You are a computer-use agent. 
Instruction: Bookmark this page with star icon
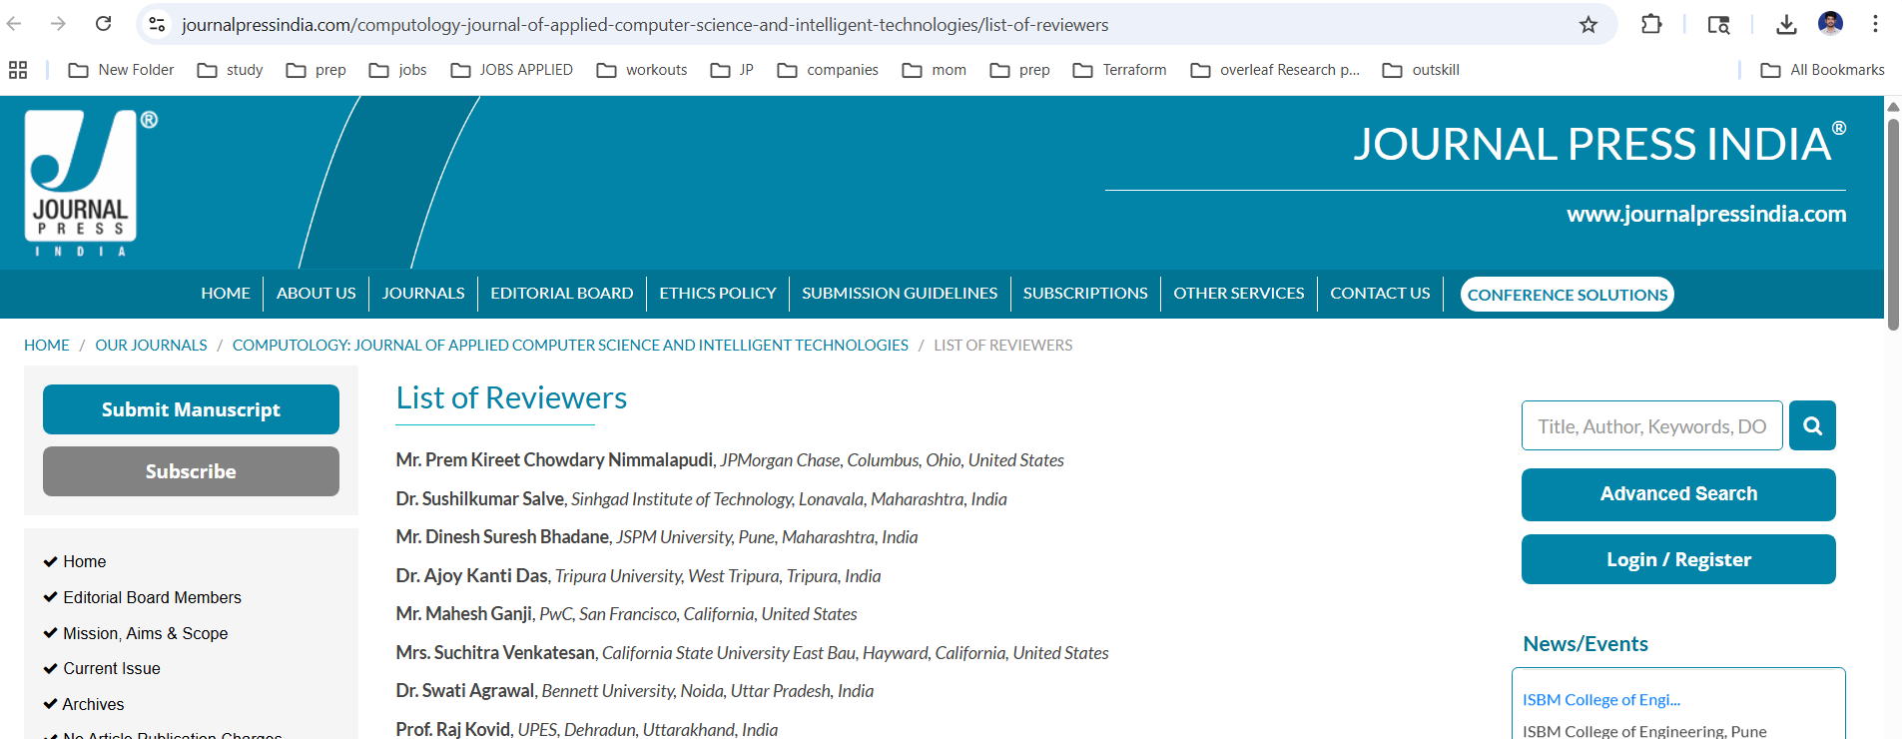click(x=1587, y=25)
